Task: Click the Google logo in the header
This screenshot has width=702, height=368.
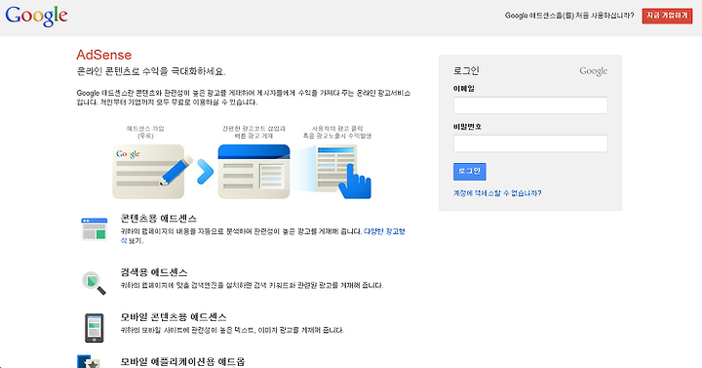Action: [x=36, y=16]
